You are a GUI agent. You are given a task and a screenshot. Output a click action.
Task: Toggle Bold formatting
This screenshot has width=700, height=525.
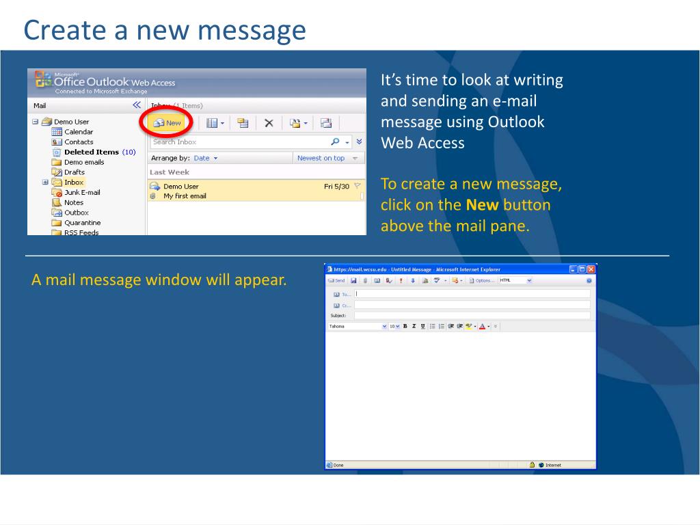coord(405,326)
